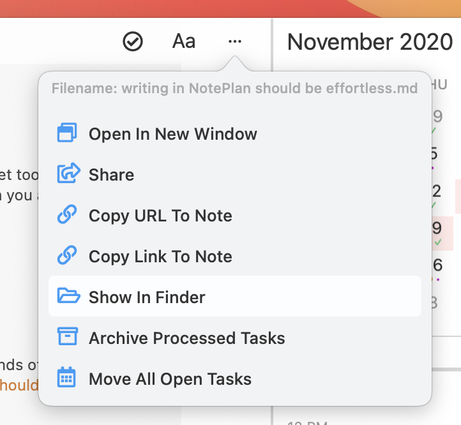Select the highlighted calendar day 9 with checkmark
461x425 pixels.
[x=441, y=234]
